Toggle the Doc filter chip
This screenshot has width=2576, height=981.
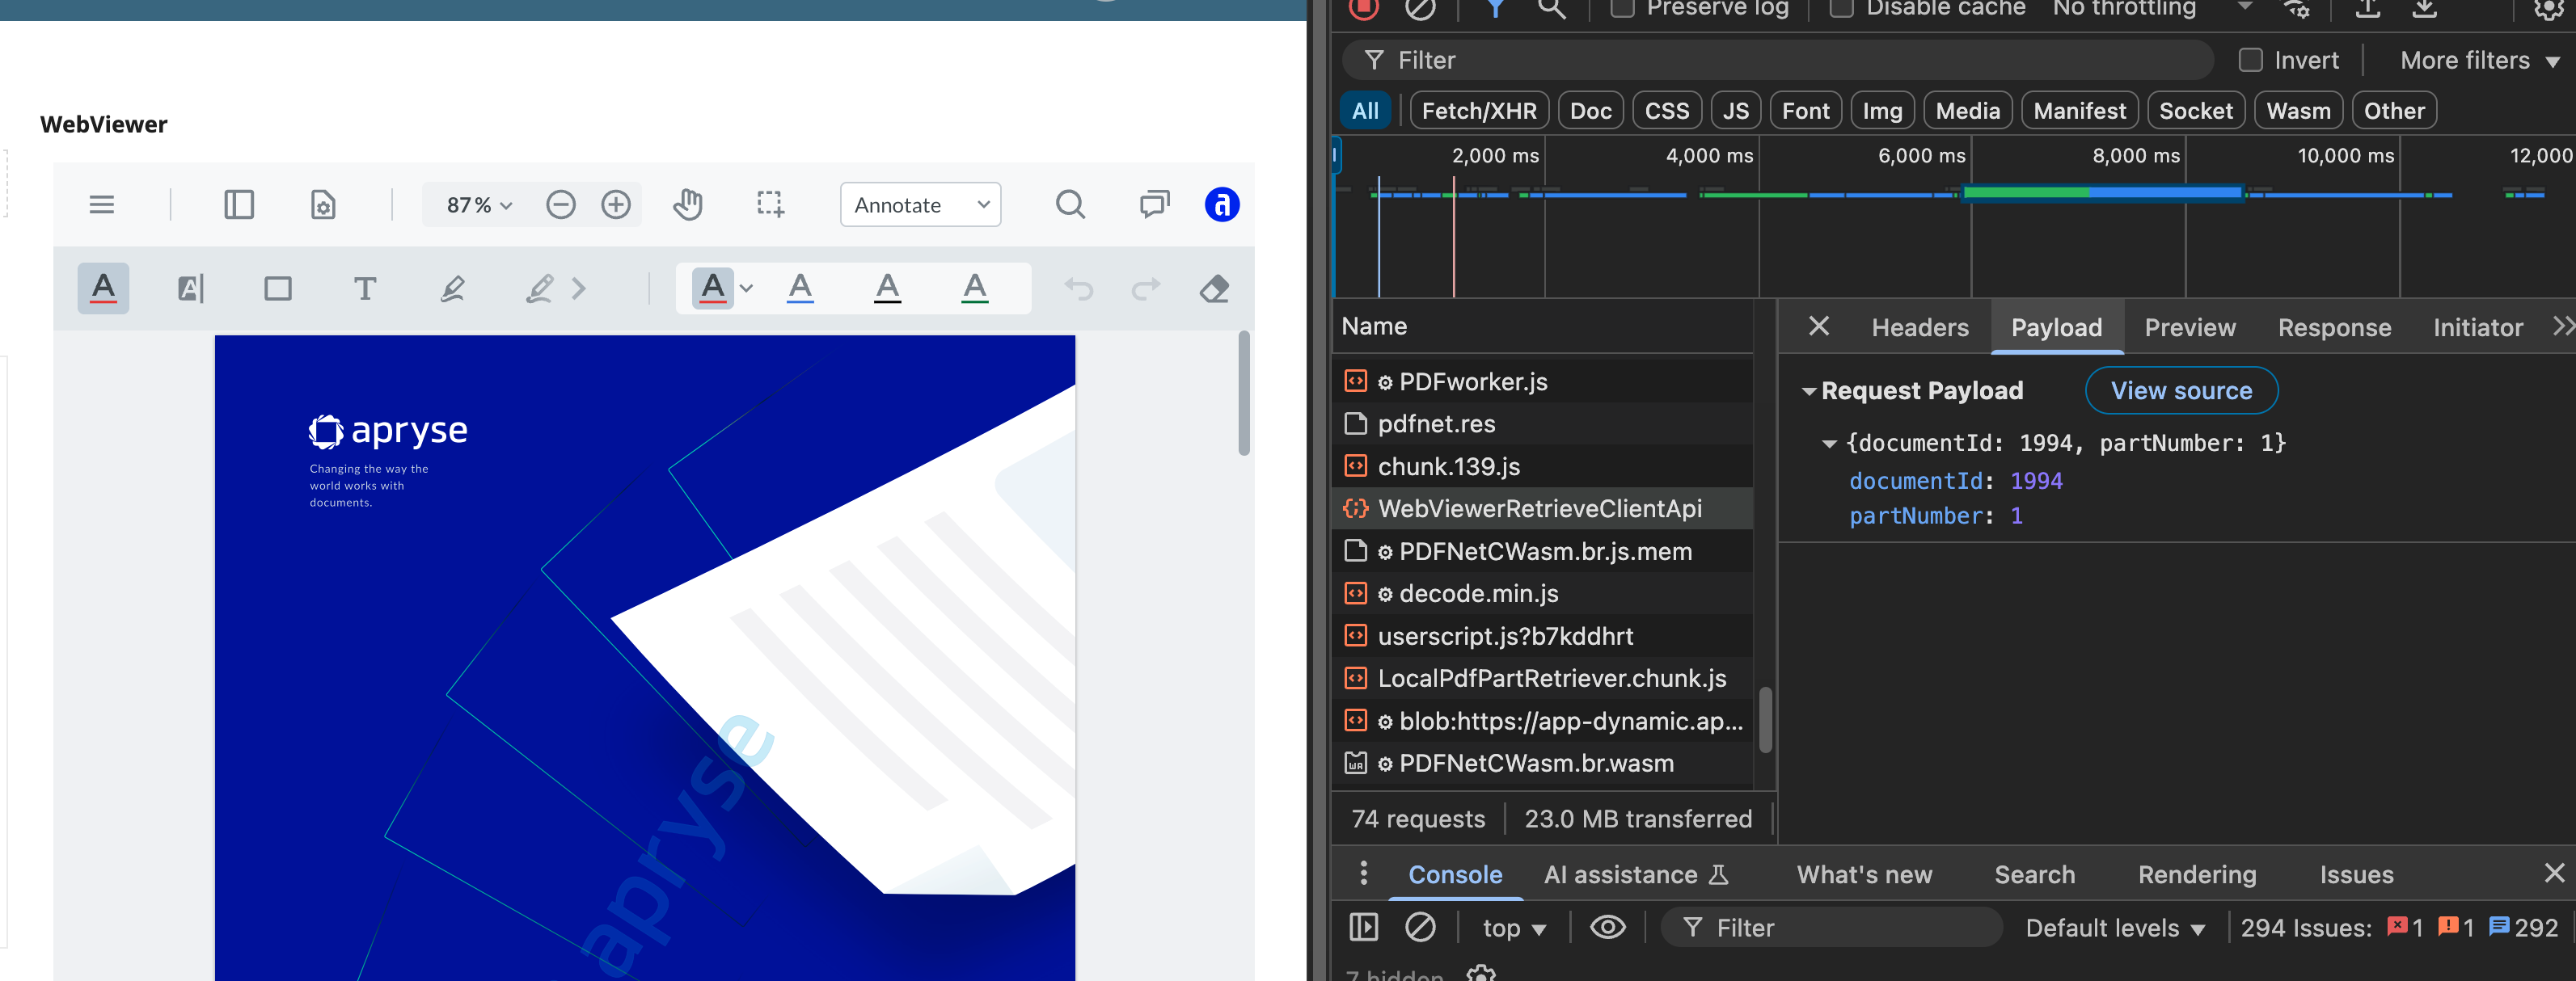1590,111
